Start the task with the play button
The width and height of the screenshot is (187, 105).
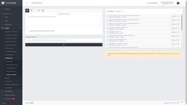pos(64,45)
